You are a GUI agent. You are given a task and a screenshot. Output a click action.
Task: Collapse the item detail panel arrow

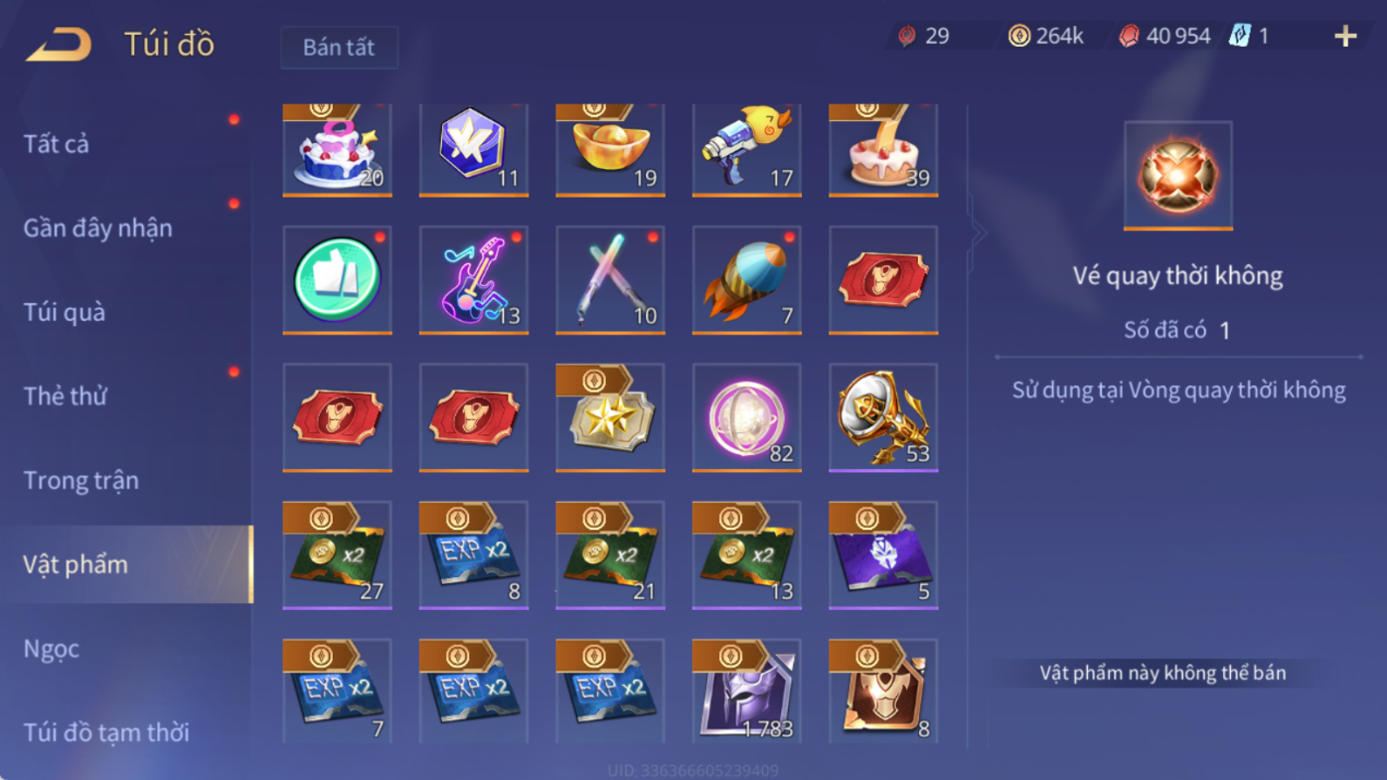pyautogui.click(x=979, y=234)
